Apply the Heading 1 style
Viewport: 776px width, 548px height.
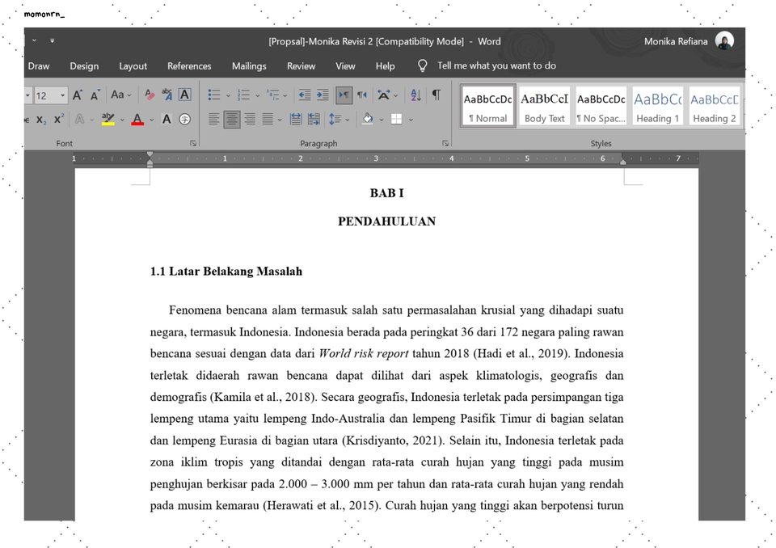(657, 105)
